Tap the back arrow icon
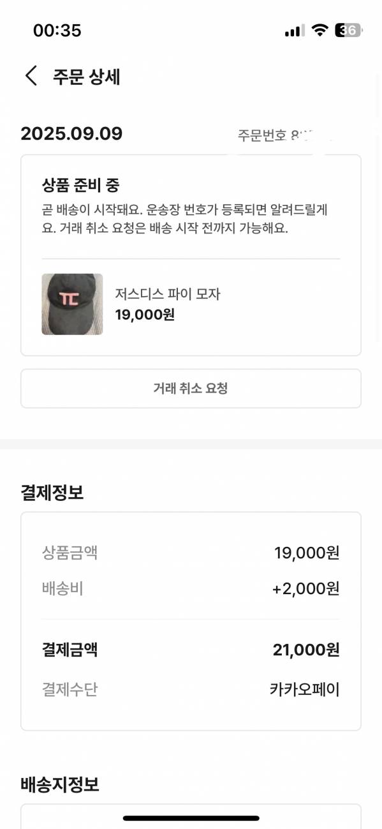Image resolution: width=382 pixels, height=829 pixels. point(31,76)
